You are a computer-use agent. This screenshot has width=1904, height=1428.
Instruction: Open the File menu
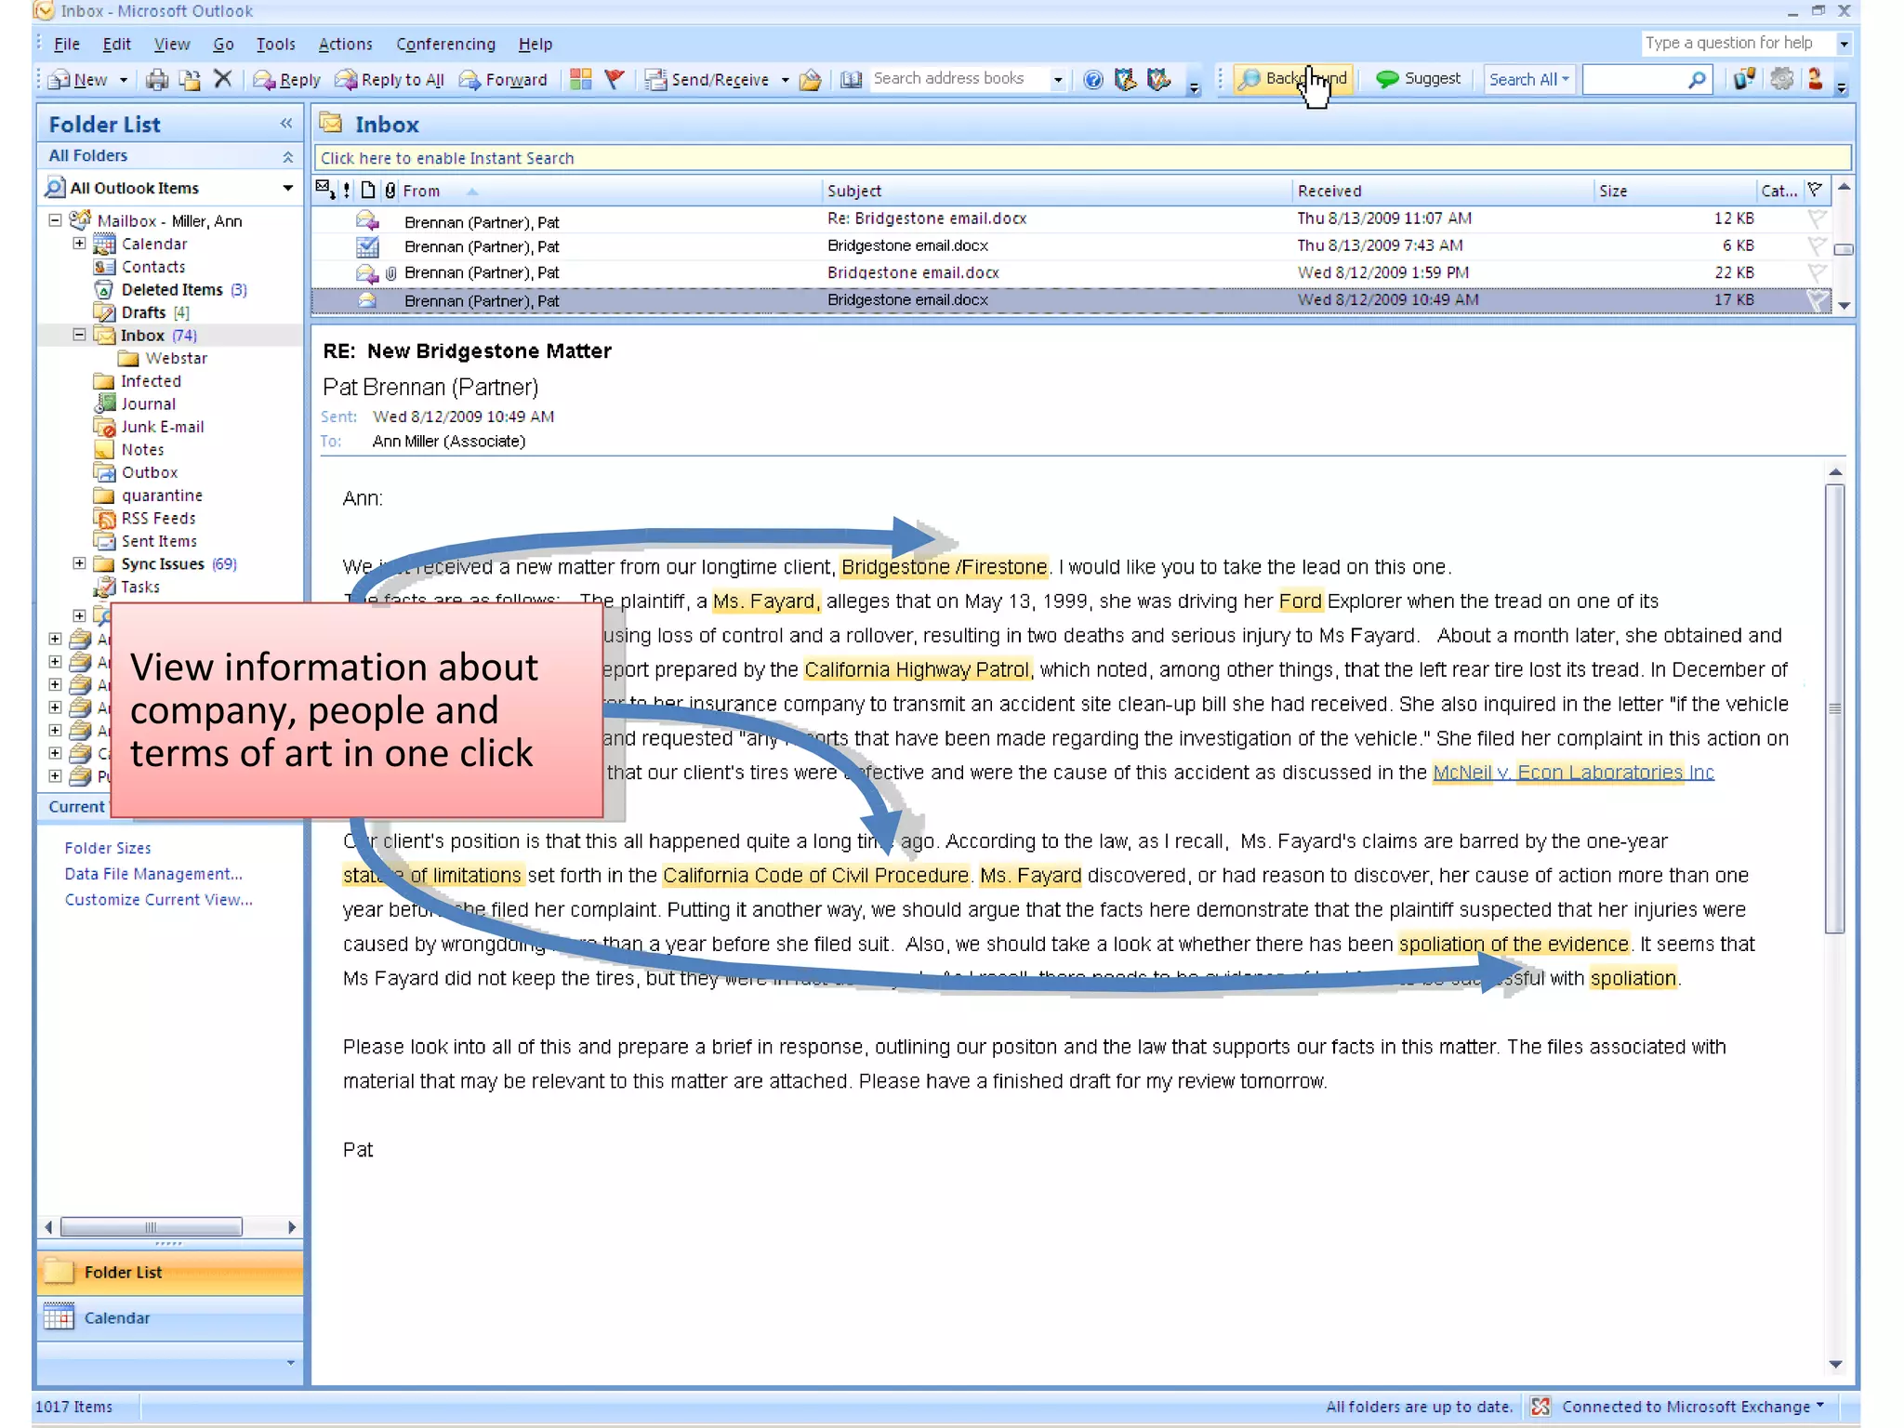coord(67,44)
